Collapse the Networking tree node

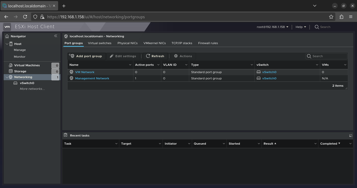pyautogui.click(x=7, y=77)
